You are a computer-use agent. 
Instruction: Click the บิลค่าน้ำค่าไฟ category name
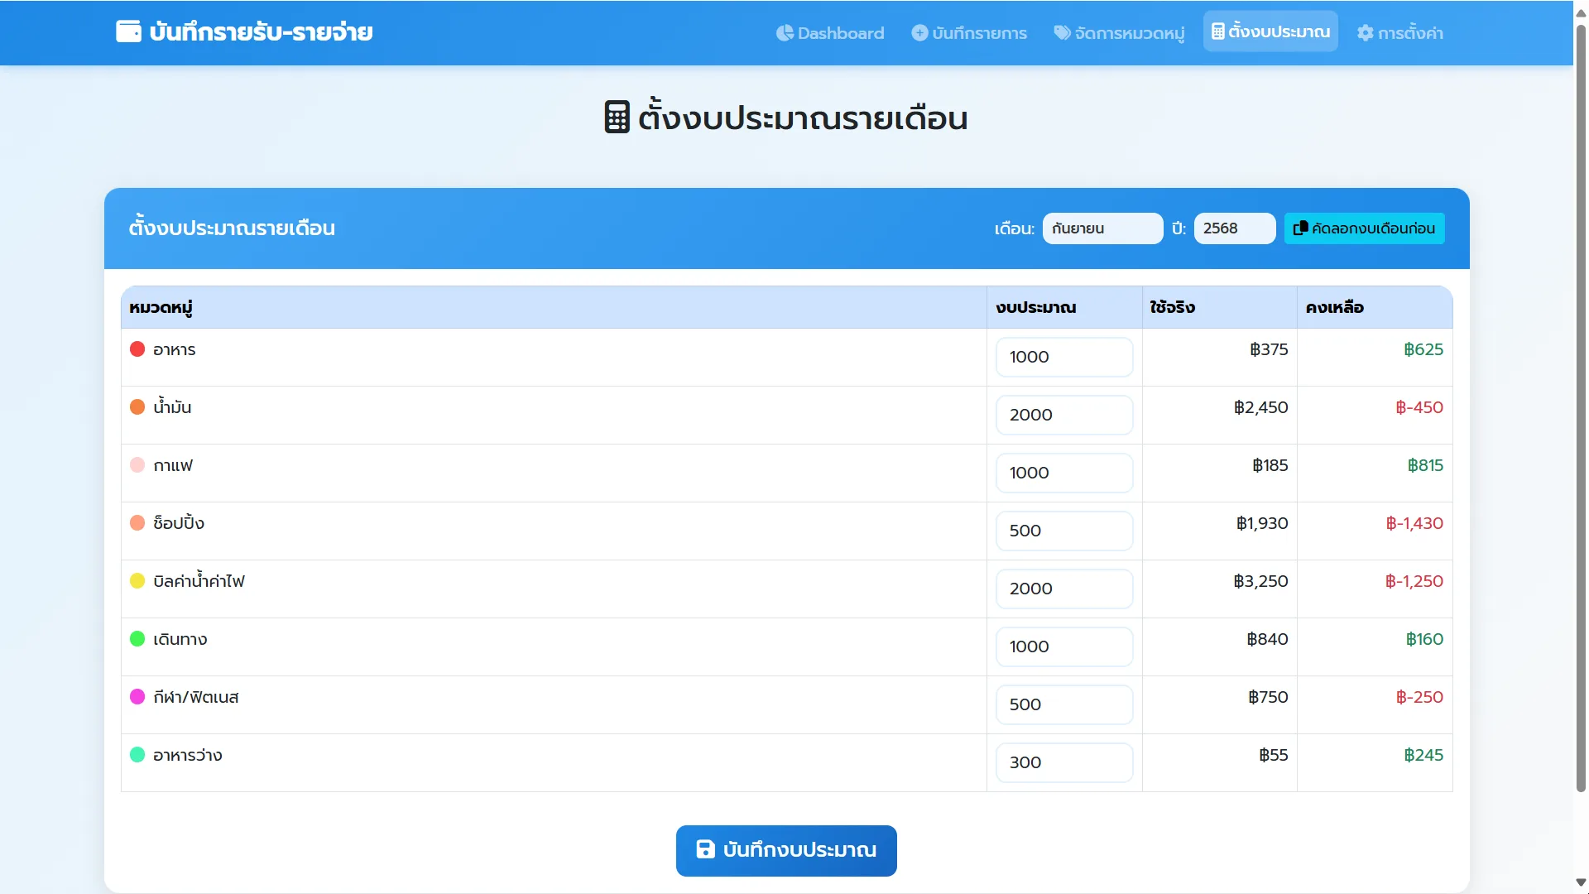pos(199,580)
